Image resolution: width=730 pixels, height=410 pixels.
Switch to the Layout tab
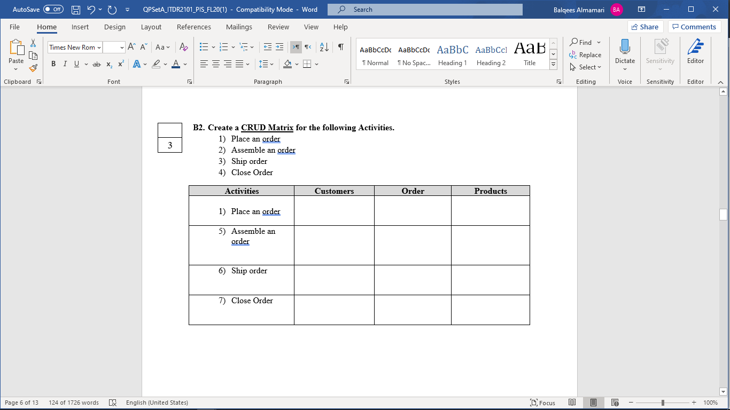tap(151, 27)
